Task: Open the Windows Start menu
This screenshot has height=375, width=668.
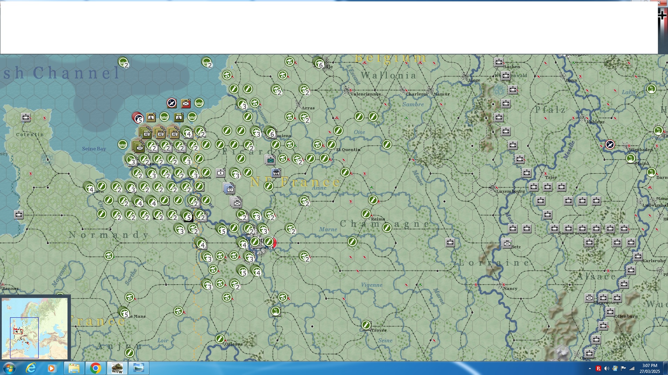Action: (9, 368)
